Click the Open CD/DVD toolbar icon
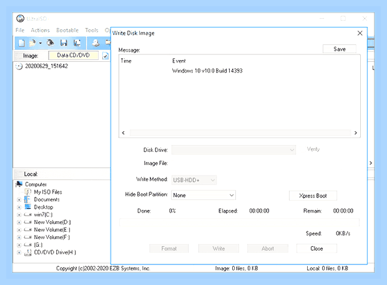The width and height of the screenshot is (387, 285). (51, 43)
